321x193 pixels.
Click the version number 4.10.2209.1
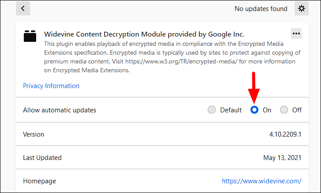coord(285,134)
